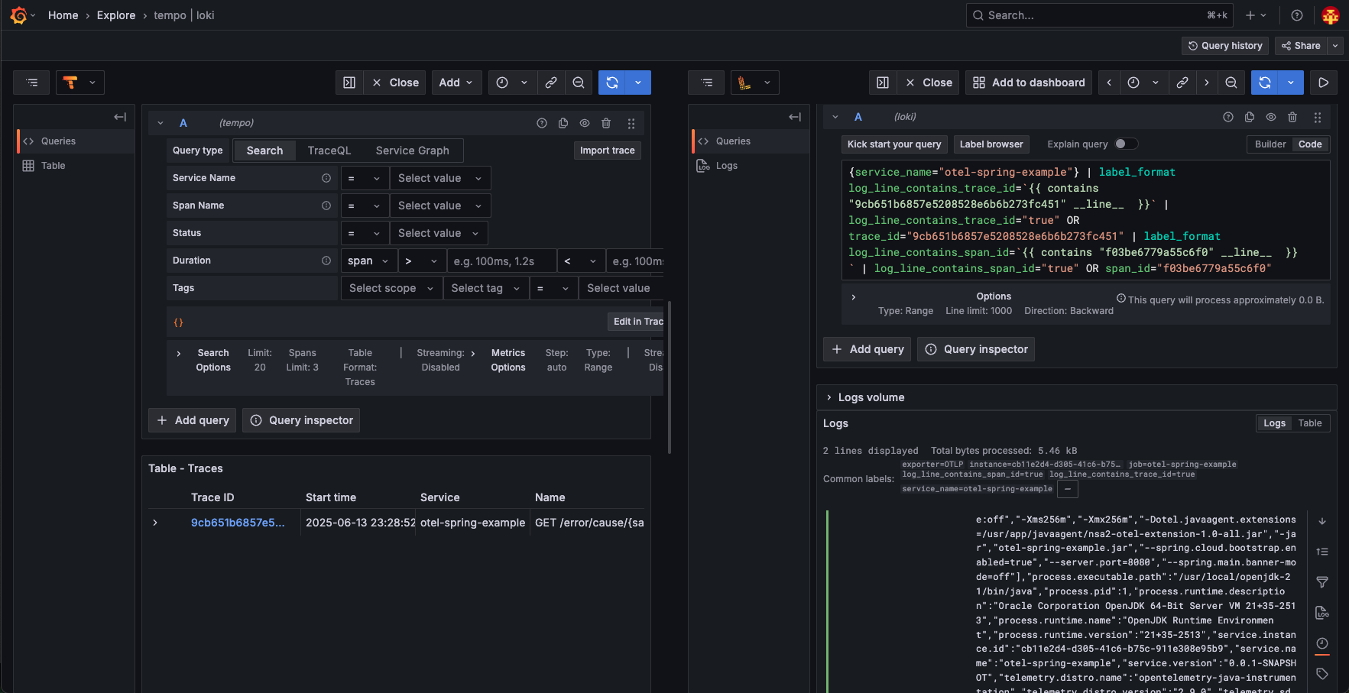1349x693 pixels.
Task: Open Status value dropdown
Action: click(x=439, y=233)
